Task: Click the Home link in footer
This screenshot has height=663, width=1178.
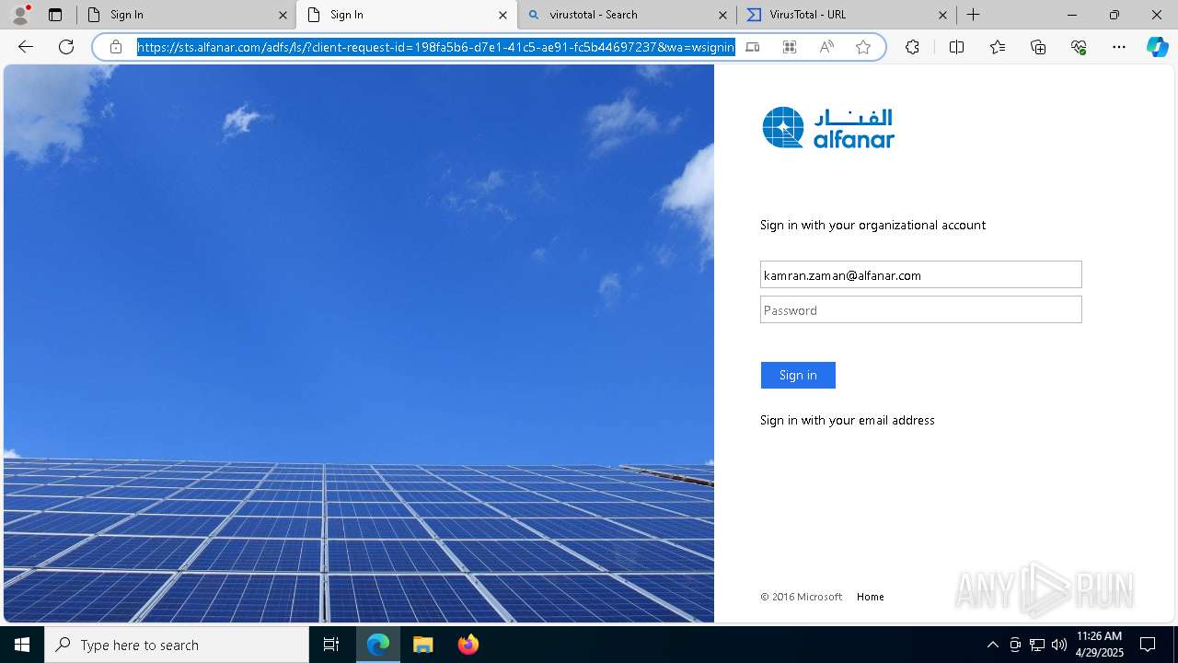Action: [870, 597]
